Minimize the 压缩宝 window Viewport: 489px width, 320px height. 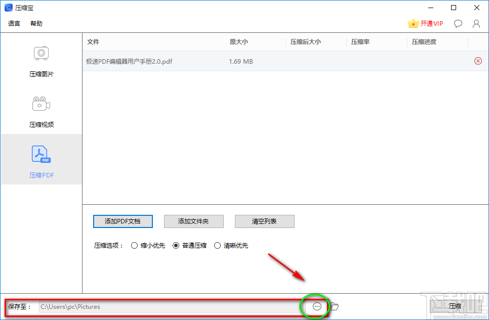click(x=431, y=8)
